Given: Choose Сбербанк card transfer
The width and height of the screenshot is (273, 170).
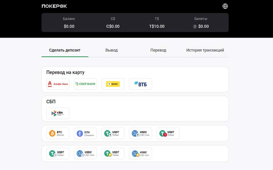Looking at the screenshot, I should click(85, 84).
